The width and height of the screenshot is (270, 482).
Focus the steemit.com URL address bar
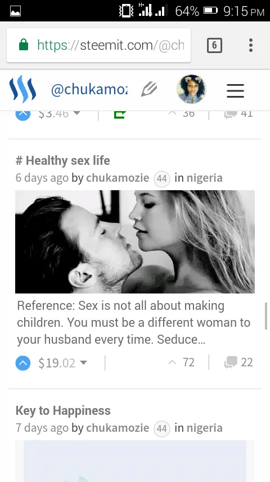pos(98,45)
